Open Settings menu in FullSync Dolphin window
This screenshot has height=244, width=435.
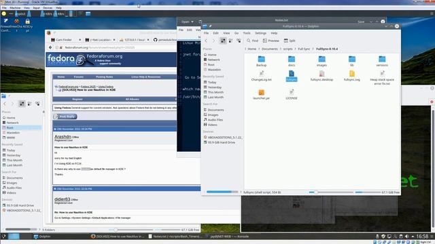tap(260, 33)
